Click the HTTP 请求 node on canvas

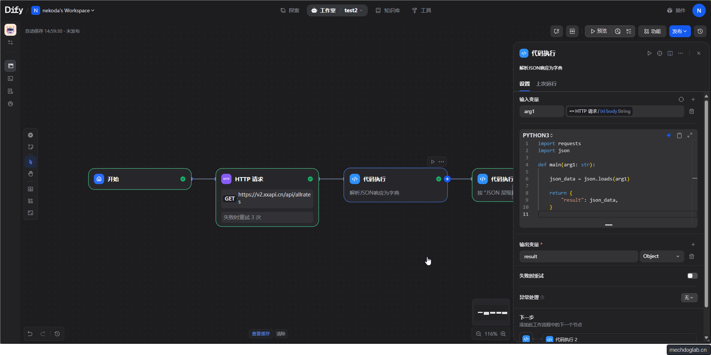pyautogui.click(x=267, y=179)
